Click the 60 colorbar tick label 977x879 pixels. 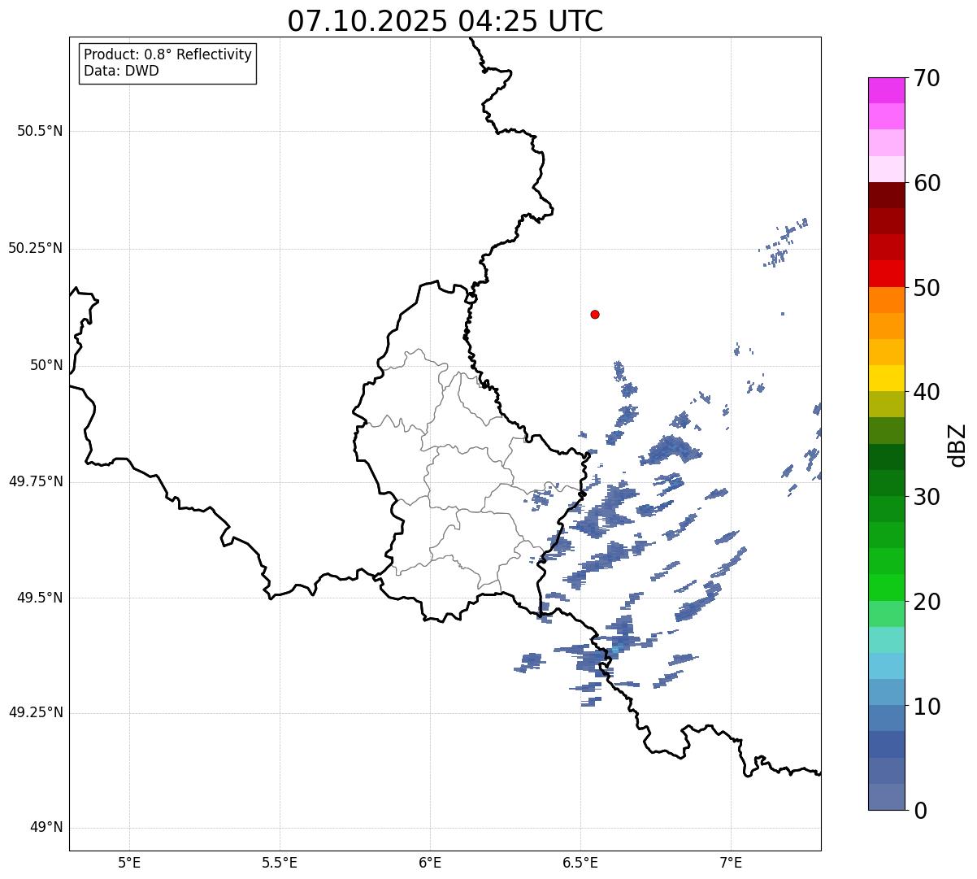927,183
